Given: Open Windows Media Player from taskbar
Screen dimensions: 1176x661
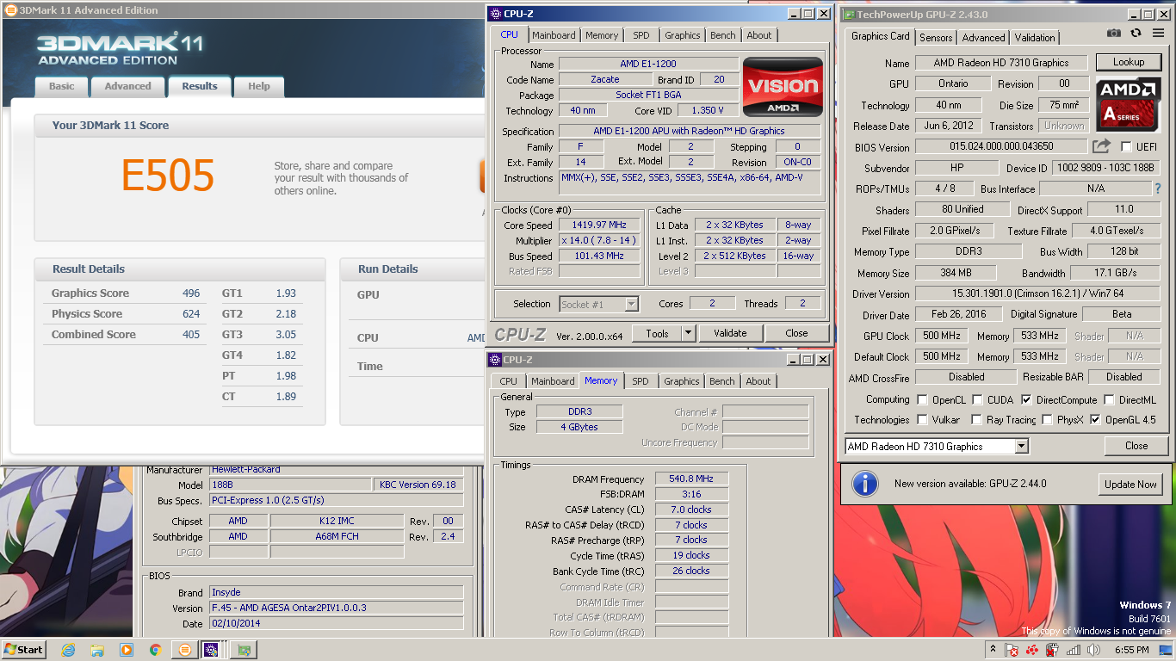Looking at the screenshot, I should [126, 650].
